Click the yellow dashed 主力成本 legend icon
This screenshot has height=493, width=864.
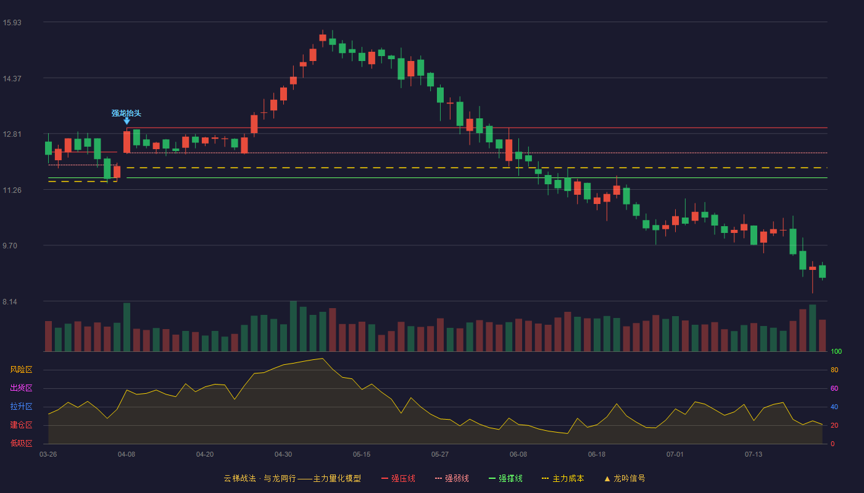pos(545,478)
